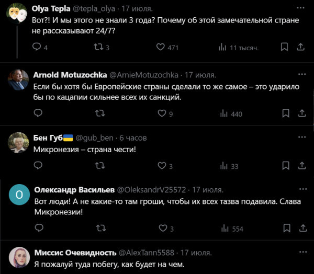Reply to Arnold Motuzochka's tweet

(37, 113)
